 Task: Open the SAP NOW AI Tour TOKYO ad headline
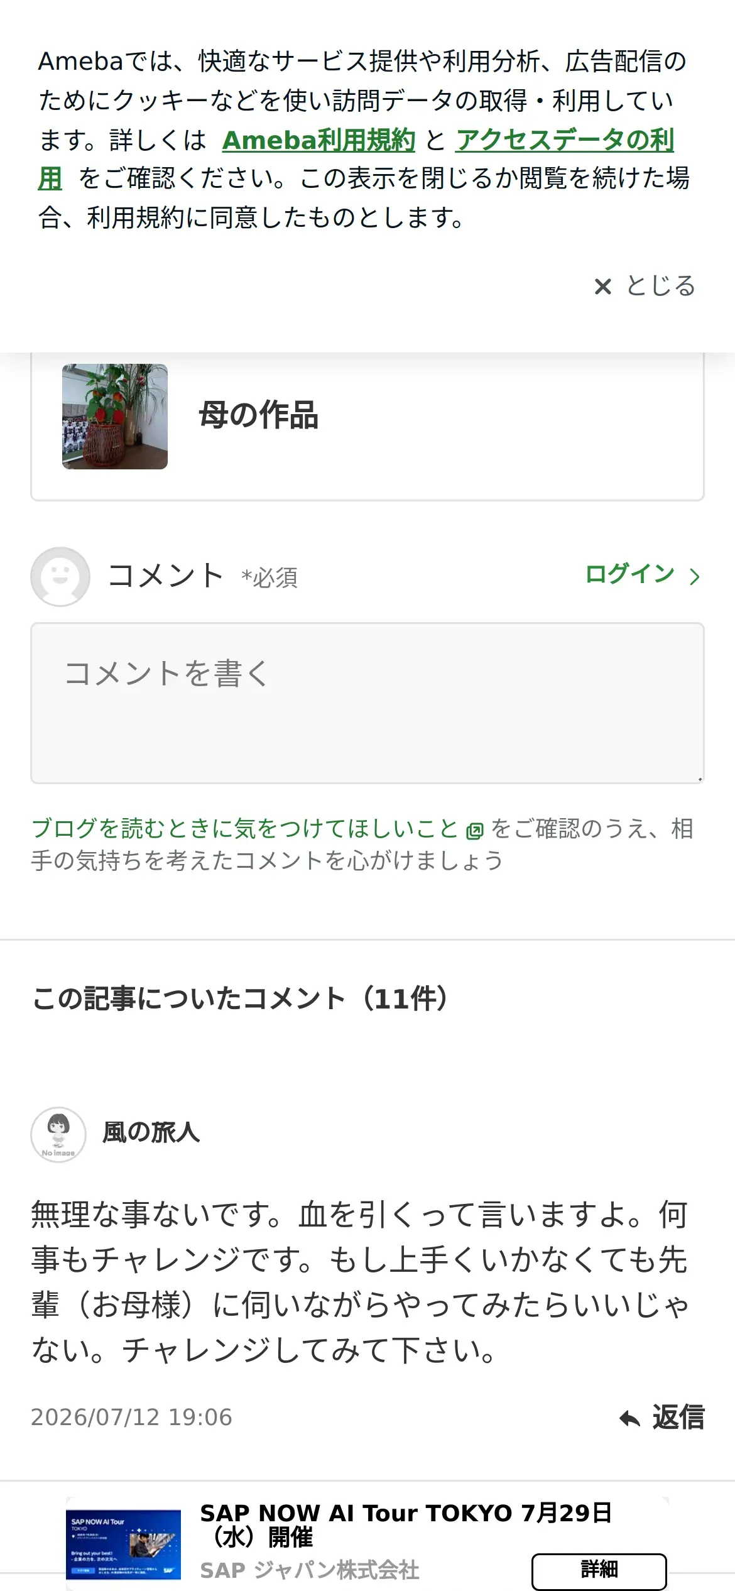point(406,1525)
